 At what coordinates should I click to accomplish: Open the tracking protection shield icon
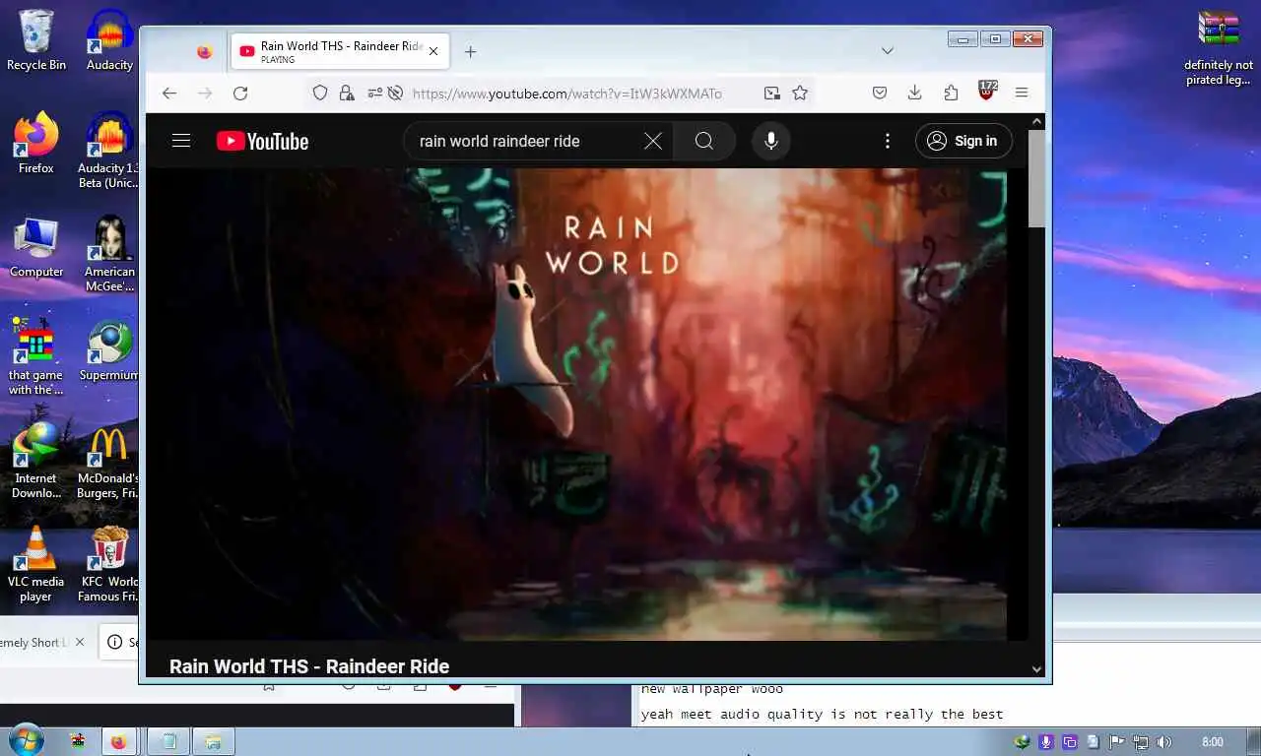tap(320, 93)
